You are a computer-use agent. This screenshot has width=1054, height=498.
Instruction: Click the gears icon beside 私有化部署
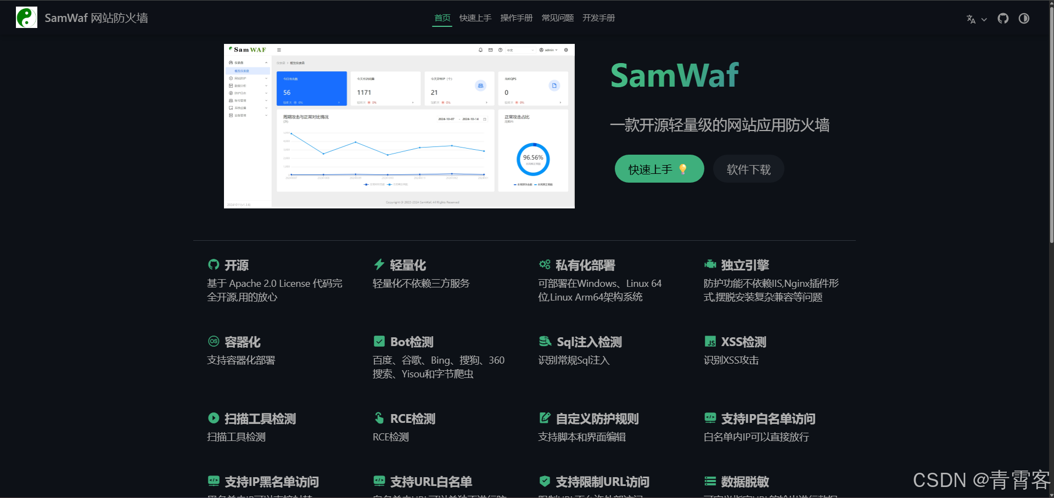pyautogui.click(x=545, y=265)
